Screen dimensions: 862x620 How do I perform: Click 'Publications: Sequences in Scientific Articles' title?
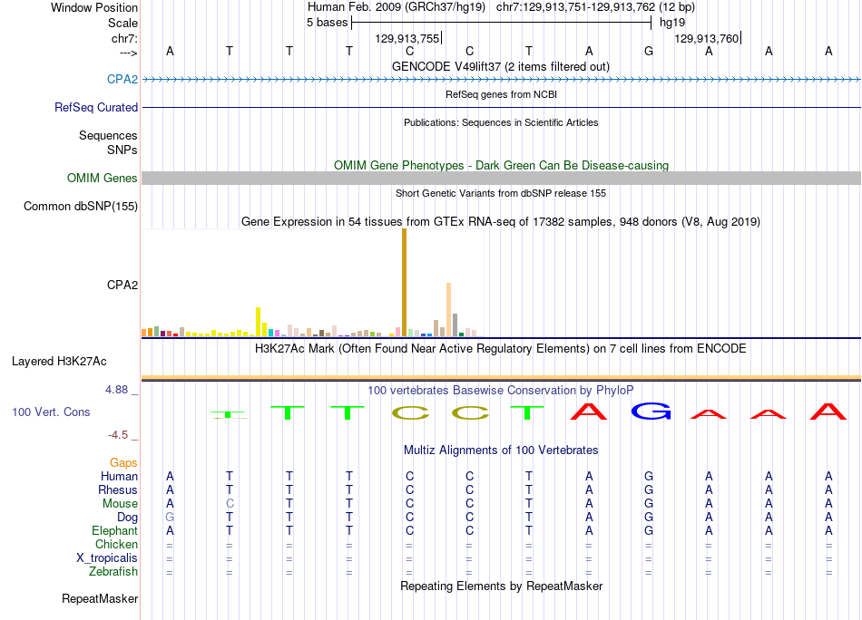(x=501, y=122)
